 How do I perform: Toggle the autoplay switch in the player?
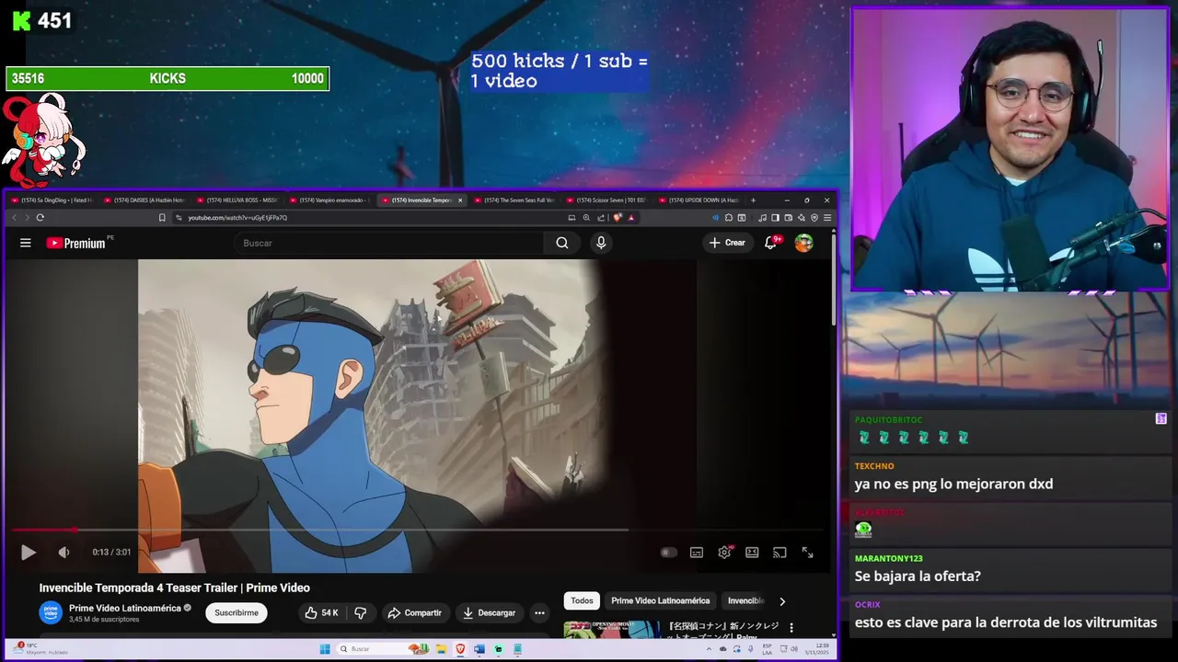point(669,552)
